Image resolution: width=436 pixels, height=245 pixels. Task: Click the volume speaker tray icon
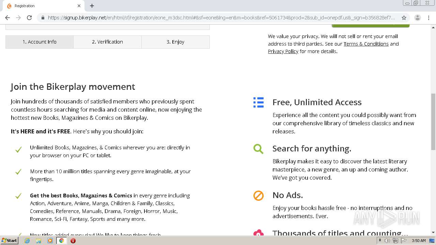387,241
